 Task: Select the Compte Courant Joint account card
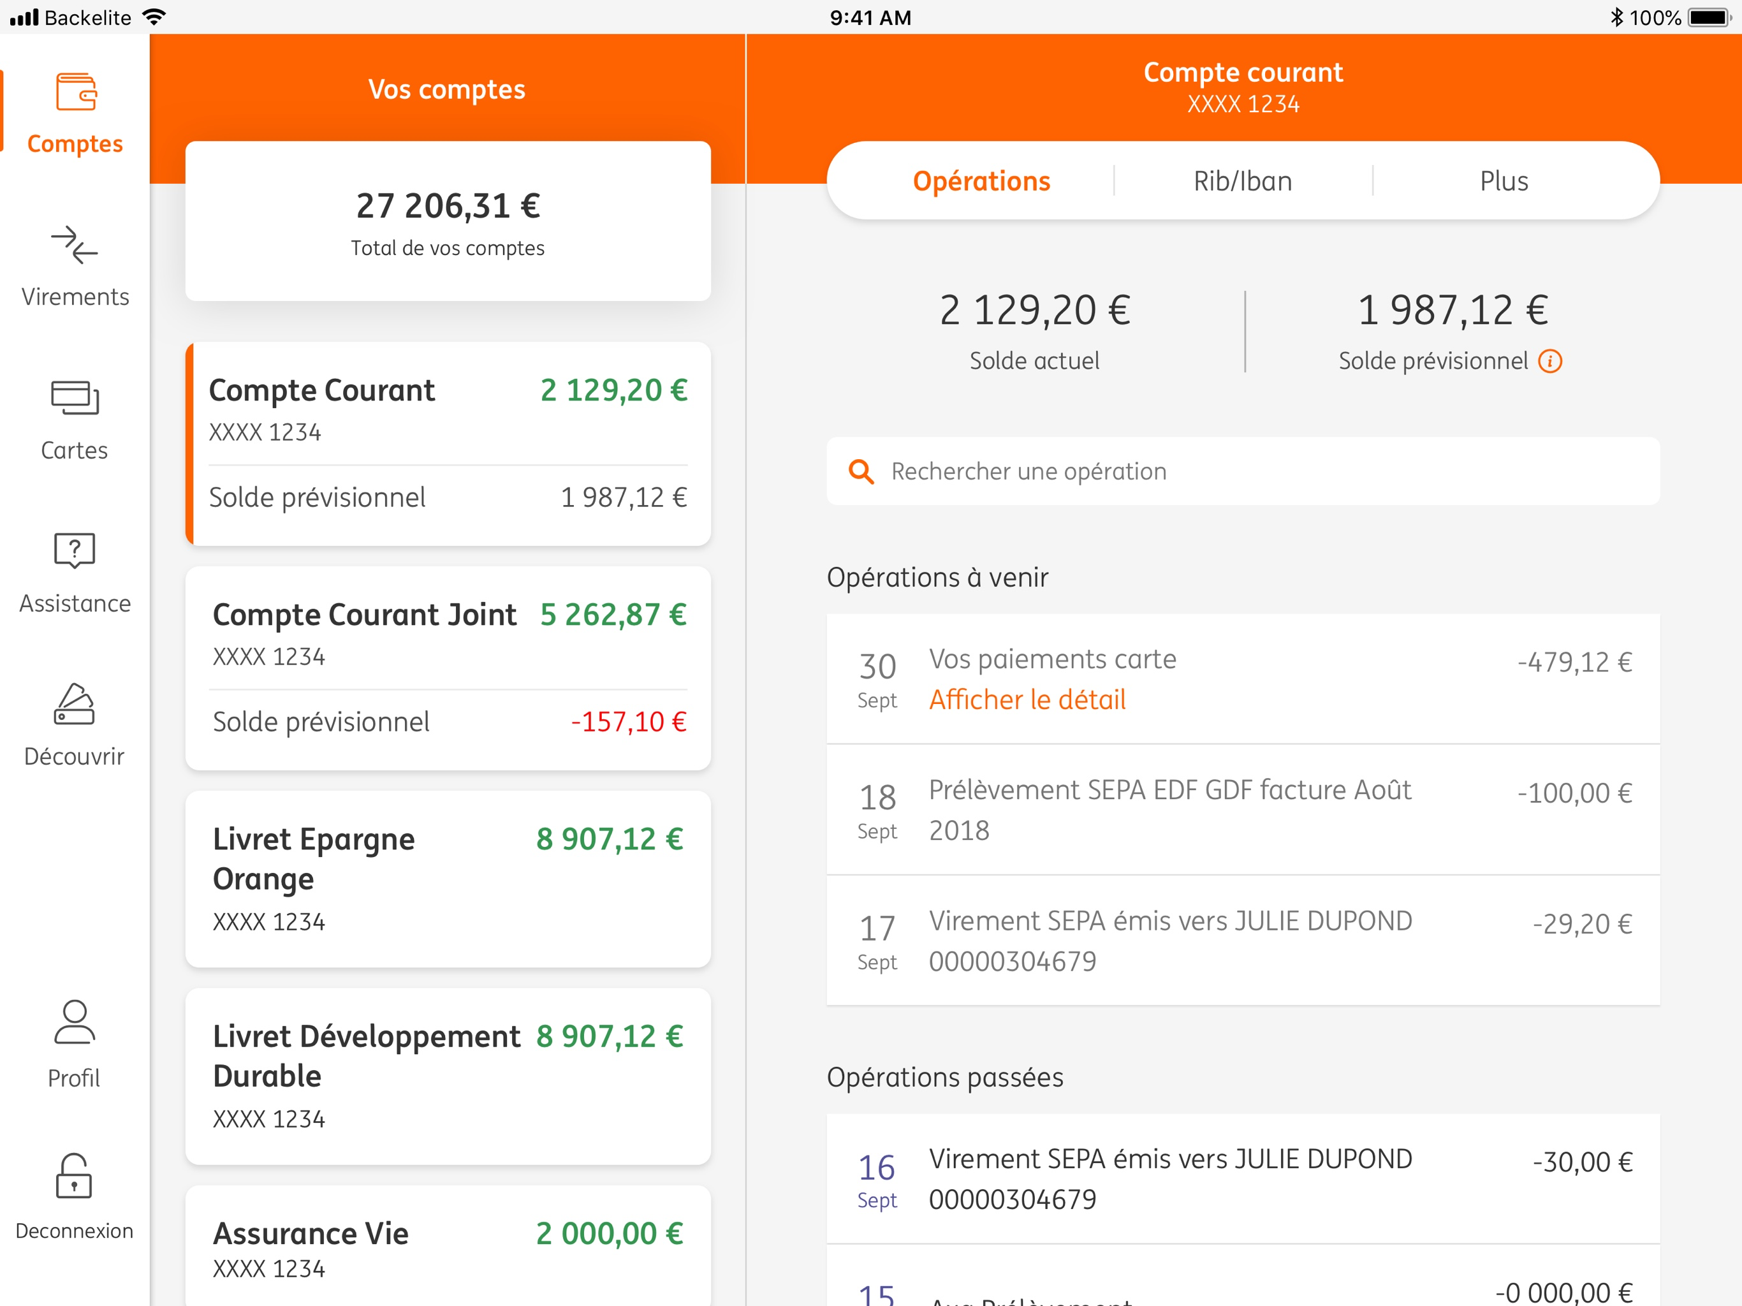pyautogui.click(x=448, y=668)
